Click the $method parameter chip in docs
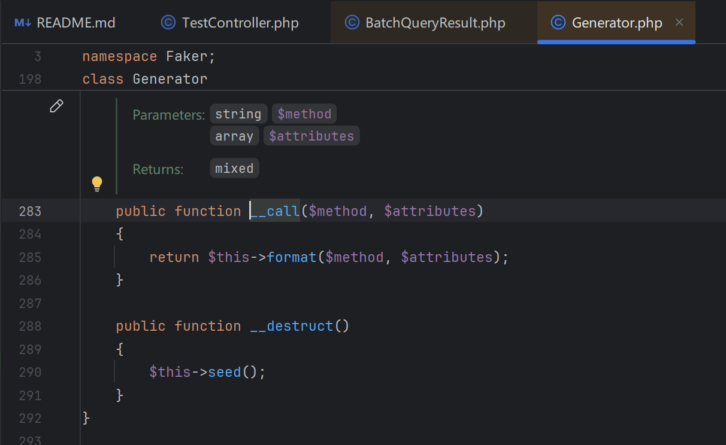Viewport: 726px width, 445px height. (304, 114)
